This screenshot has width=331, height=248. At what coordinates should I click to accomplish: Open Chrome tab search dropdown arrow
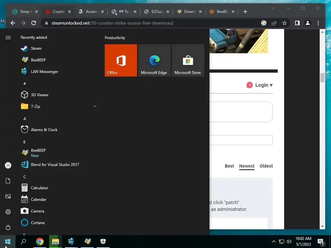pyautogui.click(x=273, y=8)
